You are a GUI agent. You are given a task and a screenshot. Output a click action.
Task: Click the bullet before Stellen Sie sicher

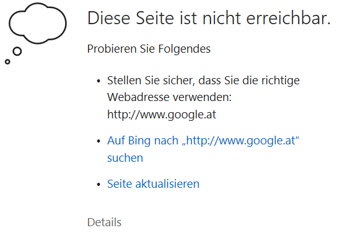point(98,81)
